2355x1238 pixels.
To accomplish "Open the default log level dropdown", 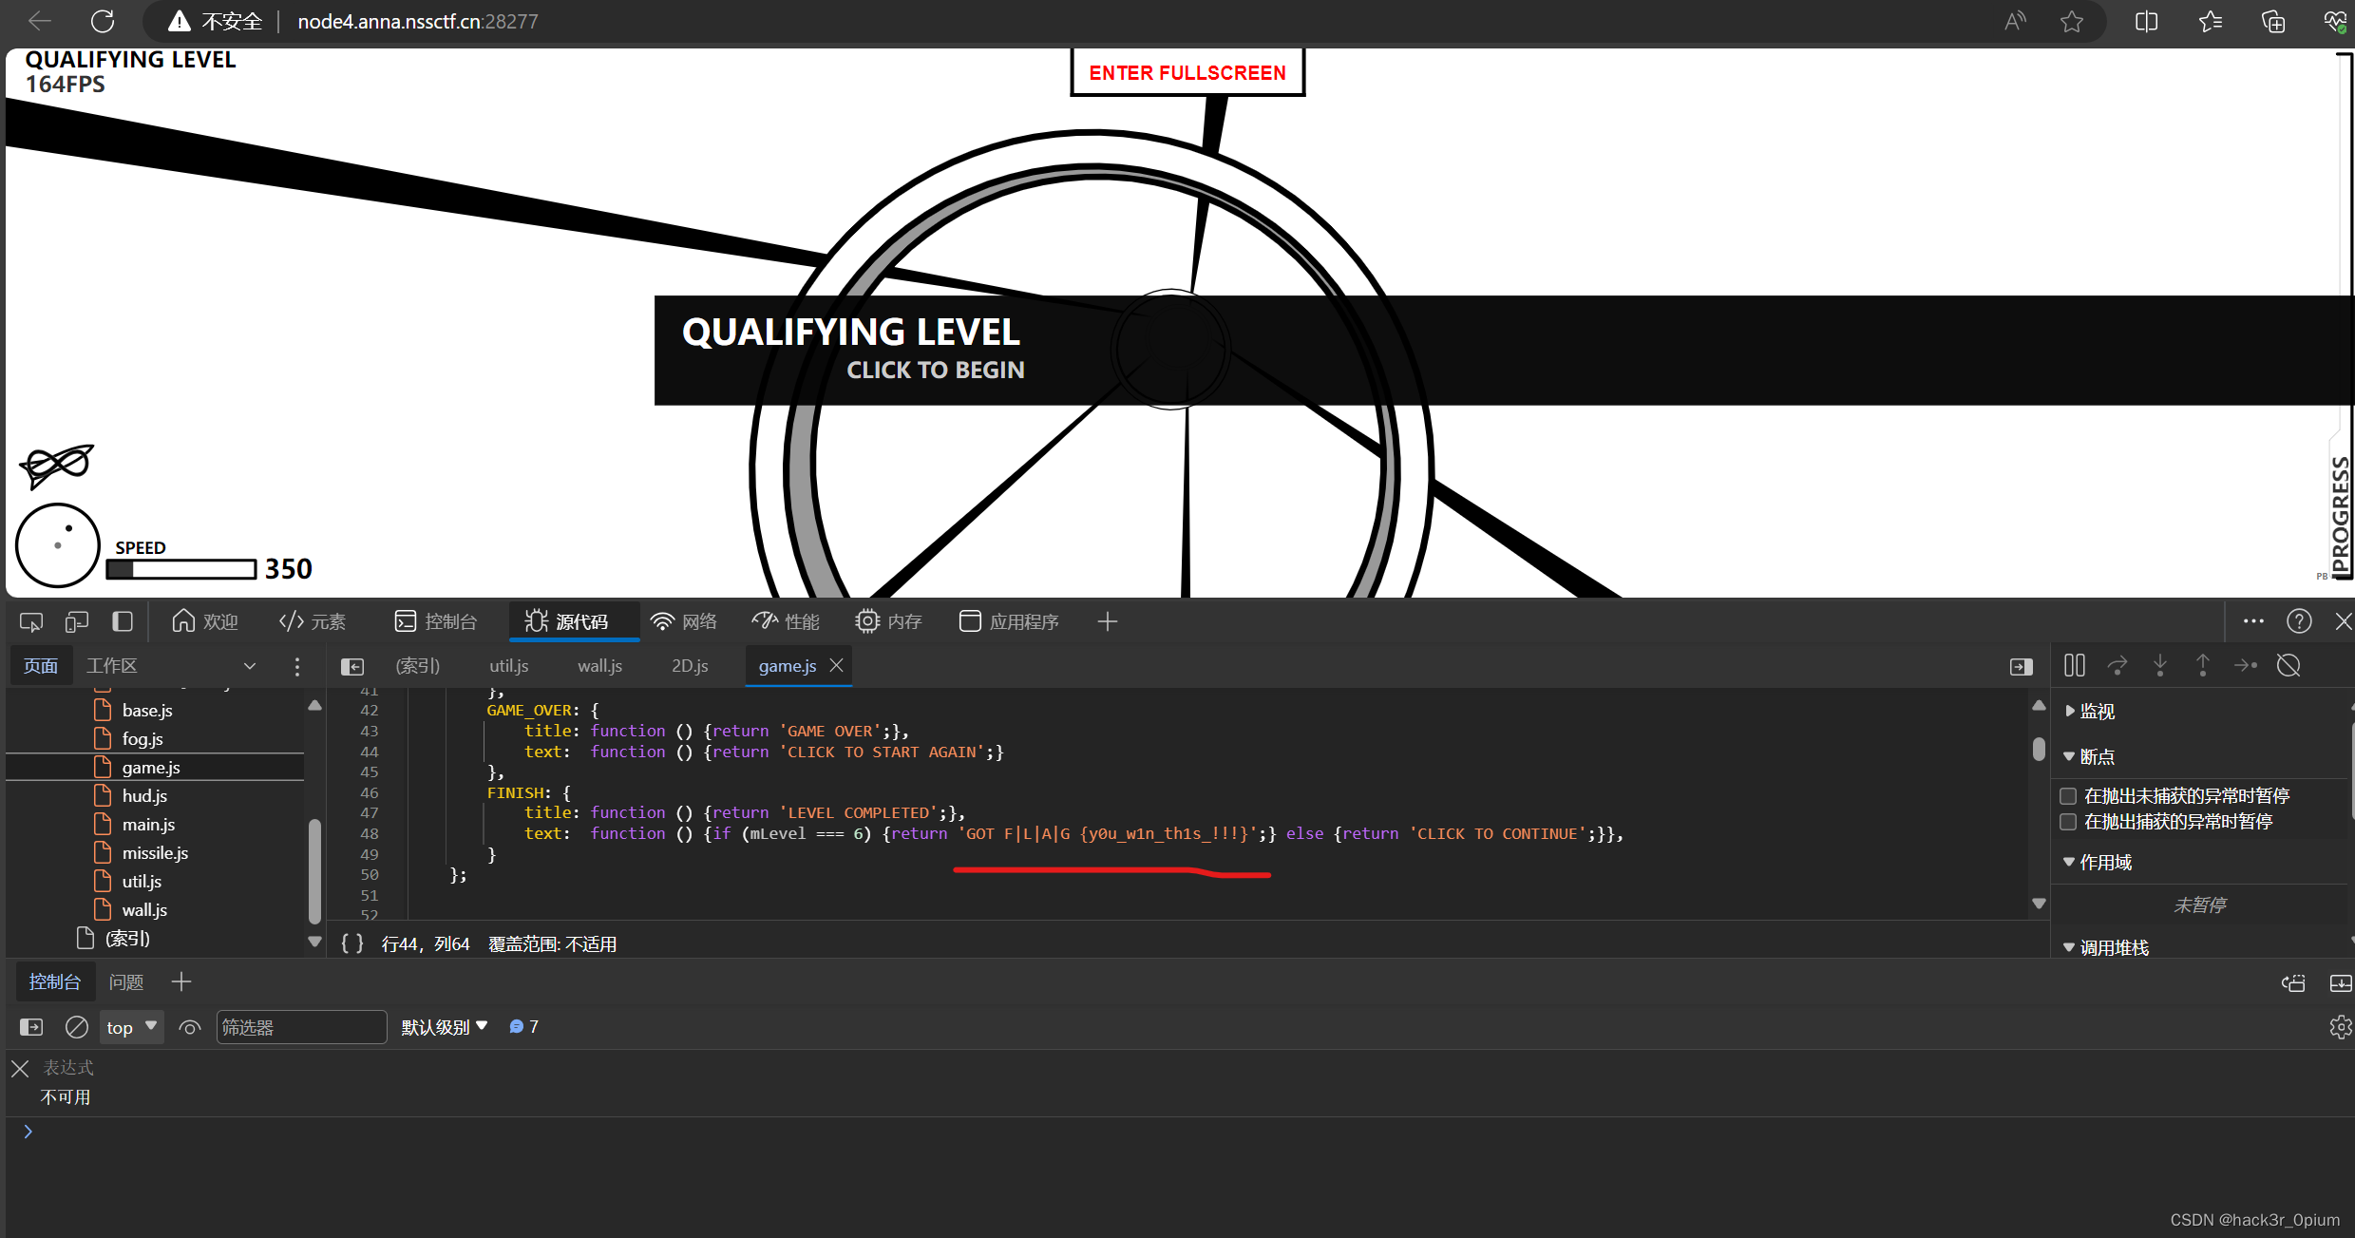I will pyautogui.click(x=444, y=1027).
